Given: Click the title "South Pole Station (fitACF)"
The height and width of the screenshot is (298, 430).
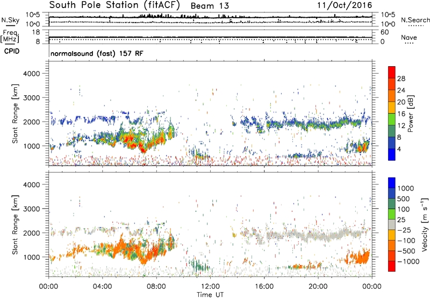Looking at the screenshot, I should click(x=114, y=5).
